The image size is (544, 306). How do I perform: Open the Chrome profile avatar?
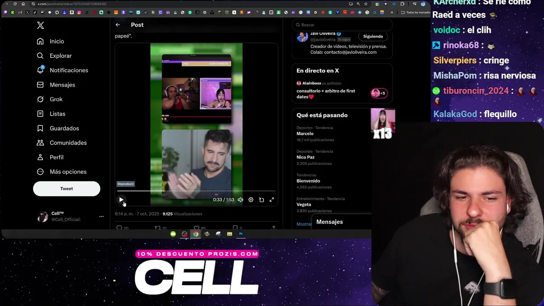click(423, 4)
